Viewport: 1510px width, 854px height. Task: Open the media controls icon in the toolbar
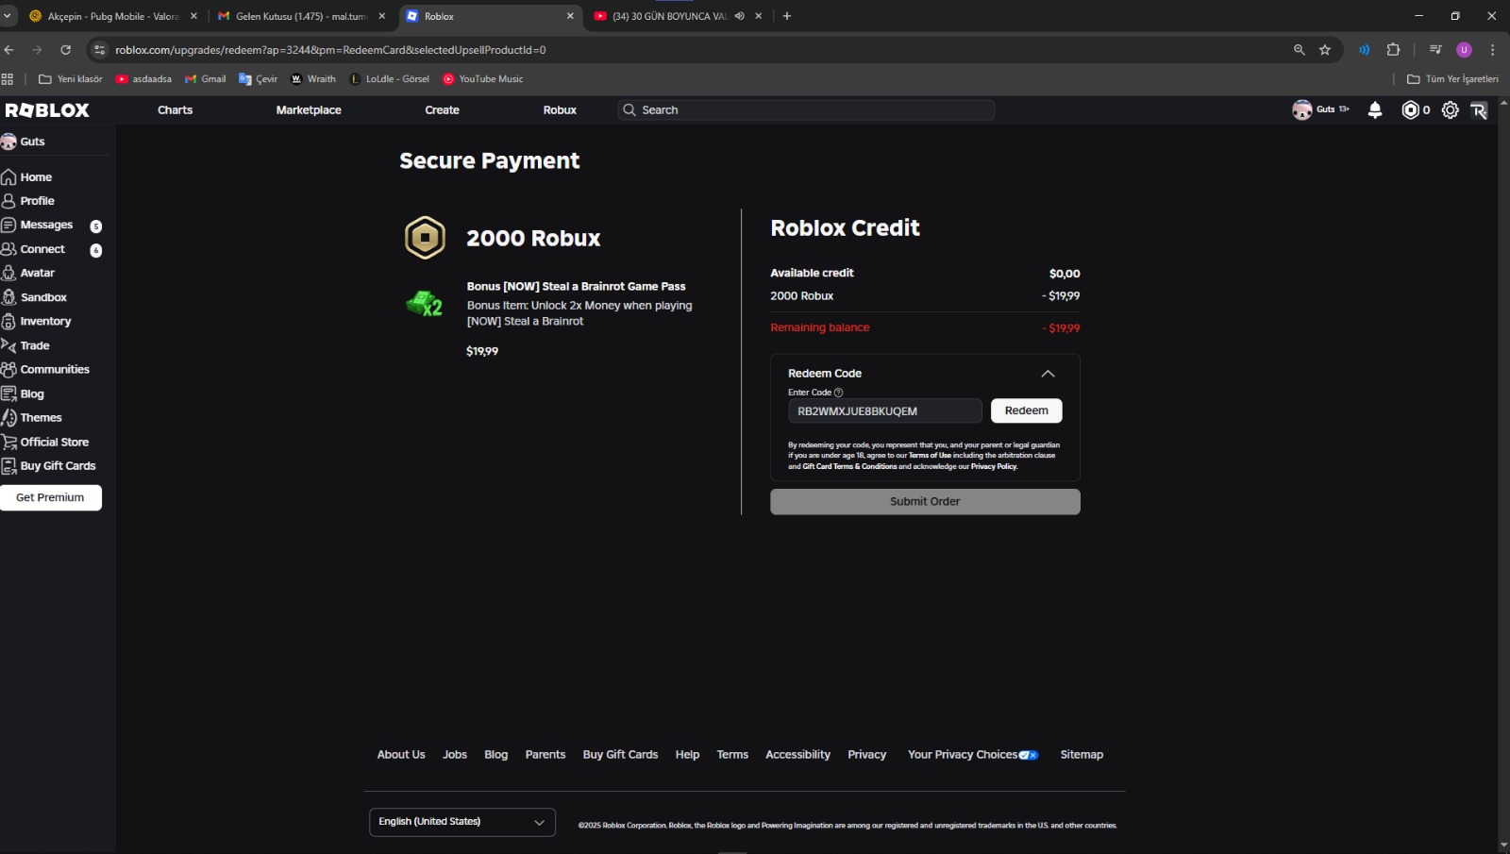pyautogui.click(x=1435, y=50)
